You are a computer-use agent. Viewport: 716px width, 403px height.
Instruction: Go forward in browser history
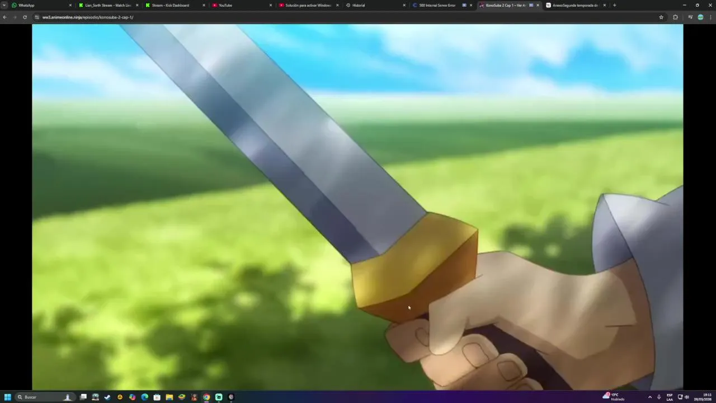[15, 17]
